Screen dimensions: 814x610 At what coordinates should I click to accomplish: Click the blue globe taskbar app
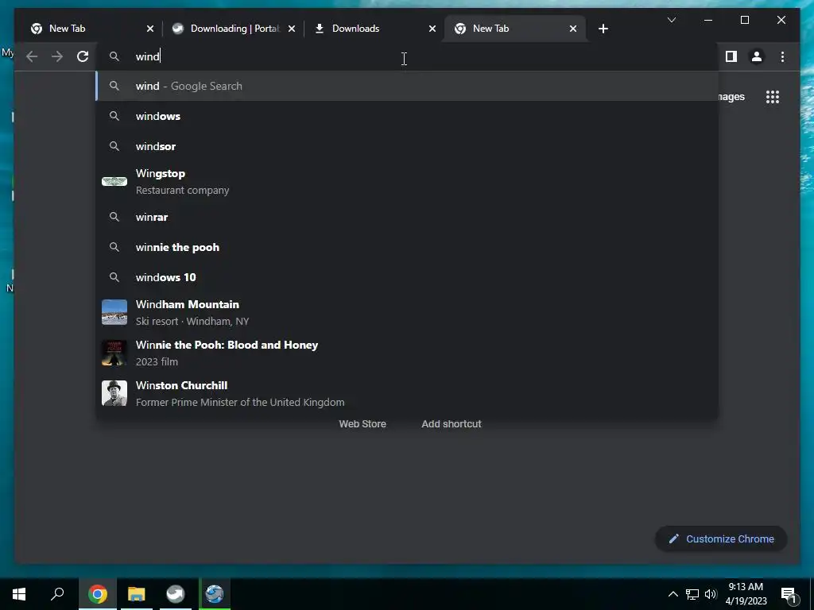[215, 594]
